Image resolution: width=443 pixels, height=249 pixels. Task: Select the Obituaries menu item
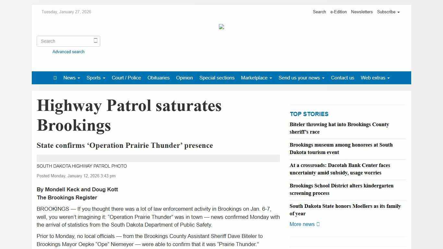[158, 78]
